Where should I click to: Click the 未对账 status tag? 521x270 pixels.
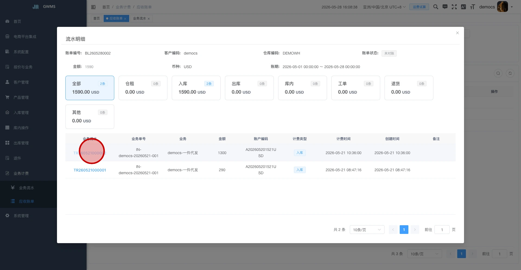(389, 53)
